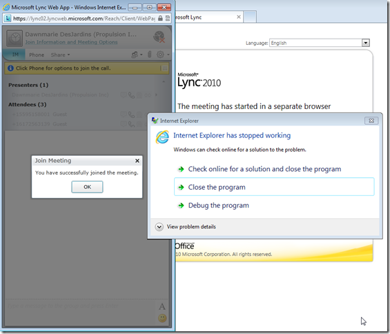Click the security lock icon in the address bar
This screenshot has width=390, height=334.
pos(160,18)
